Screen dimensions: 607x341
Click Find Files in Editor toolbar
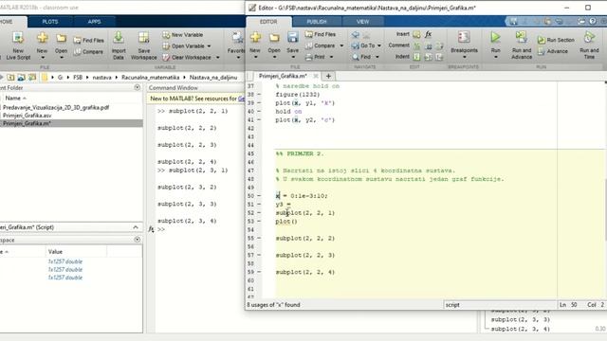[x=321, y=34]
